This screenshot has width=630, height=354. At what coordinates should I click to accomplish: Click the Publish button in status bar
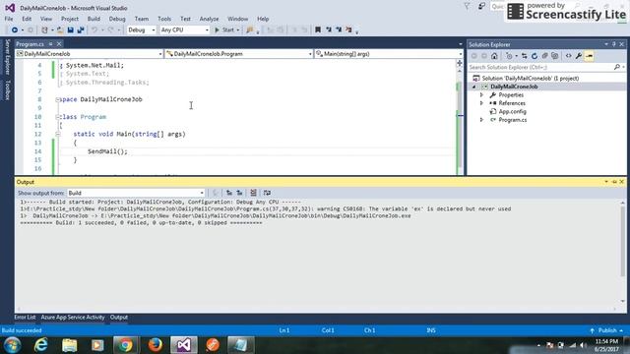coord(606,330)
